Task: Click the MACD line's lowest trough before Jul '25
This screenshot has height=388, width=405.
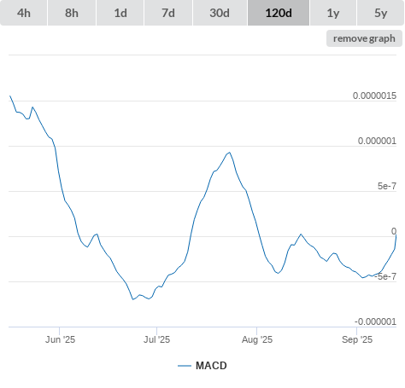Action: pos(132,299)
